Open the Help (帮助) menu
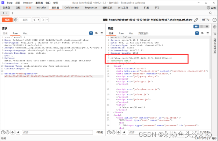218x141 pixels. pos(56,3)
